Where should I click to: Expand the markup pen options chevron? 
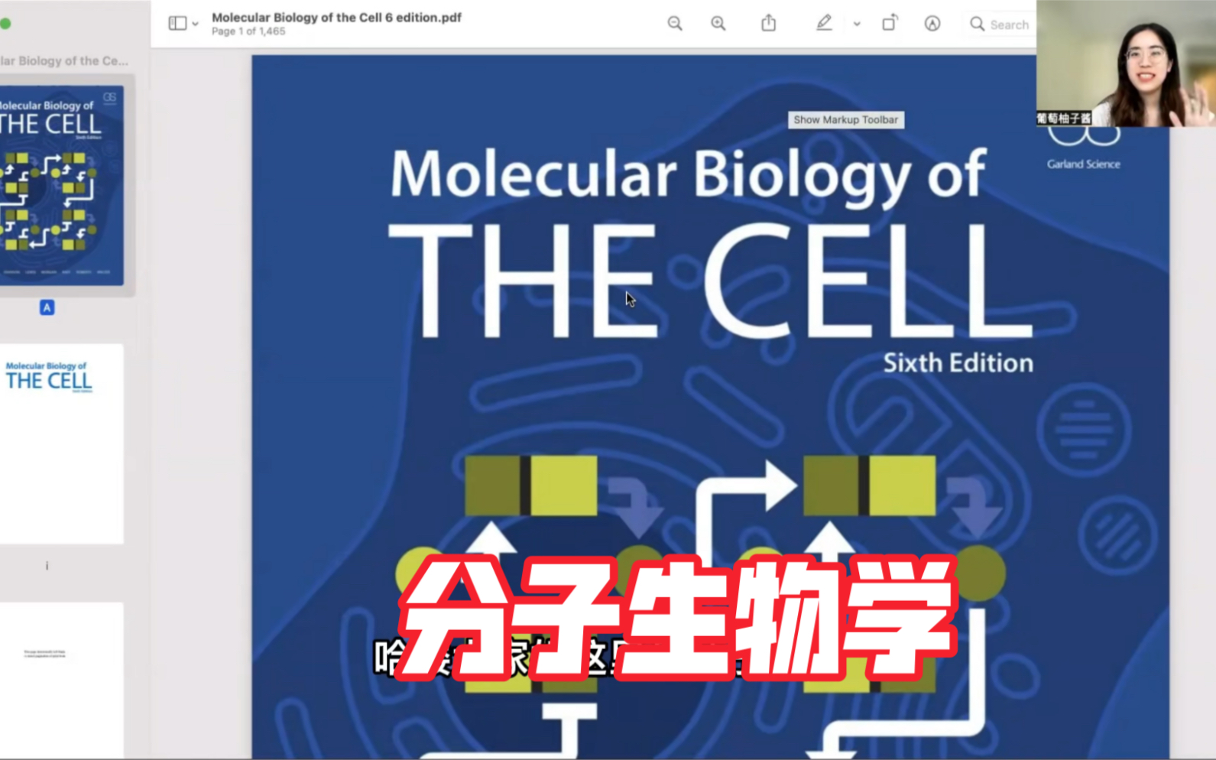click(x=857, y=24)
